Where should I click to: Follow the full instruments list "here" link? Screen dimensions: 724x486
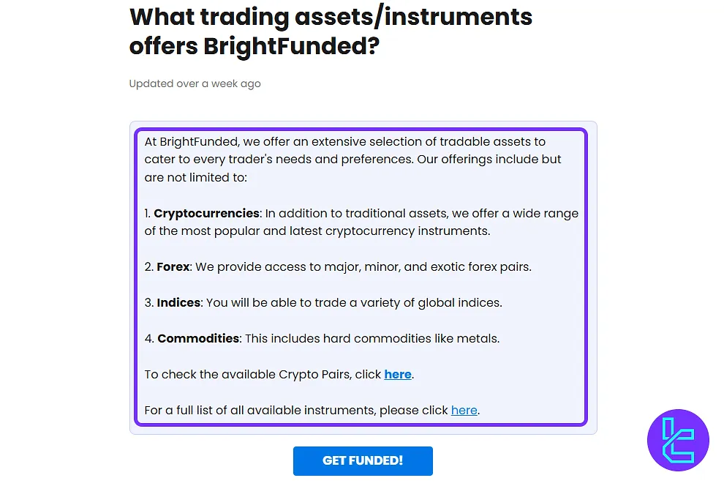464,410
